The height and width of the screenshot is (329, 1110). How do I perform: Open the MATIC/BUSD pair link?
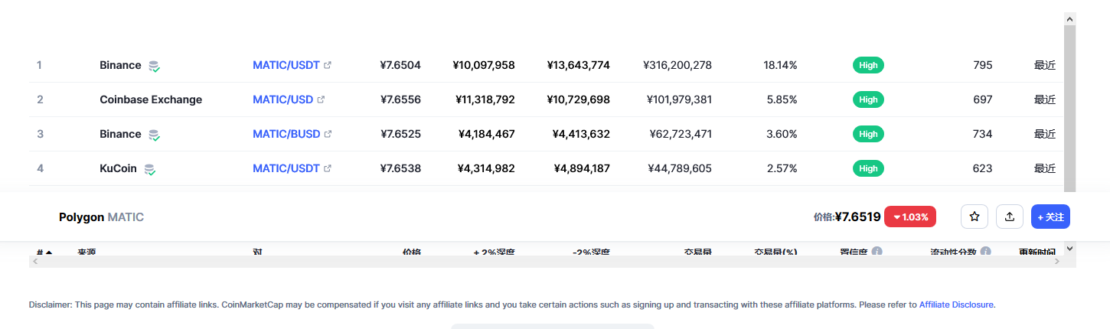tap(286, 134)
